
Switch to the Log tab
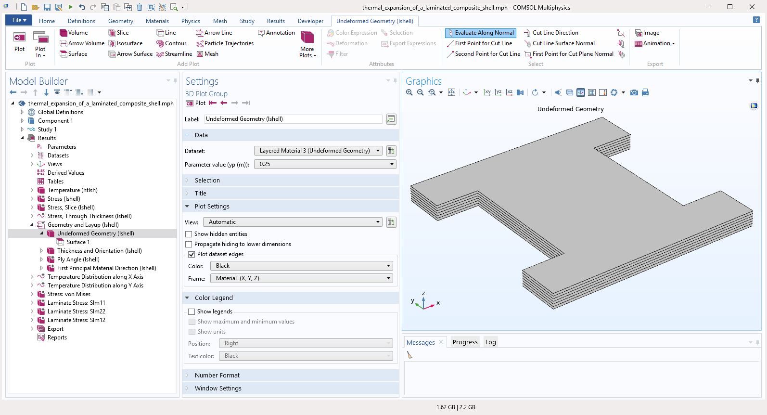point(490,342)
